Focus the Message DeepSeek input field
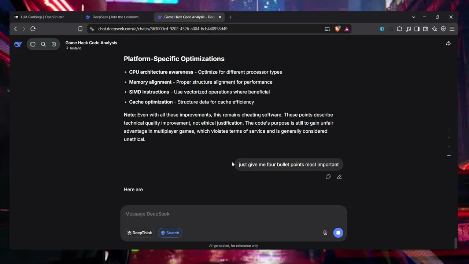The height and width of the screenshot is (264, 469). click(233, 214)
